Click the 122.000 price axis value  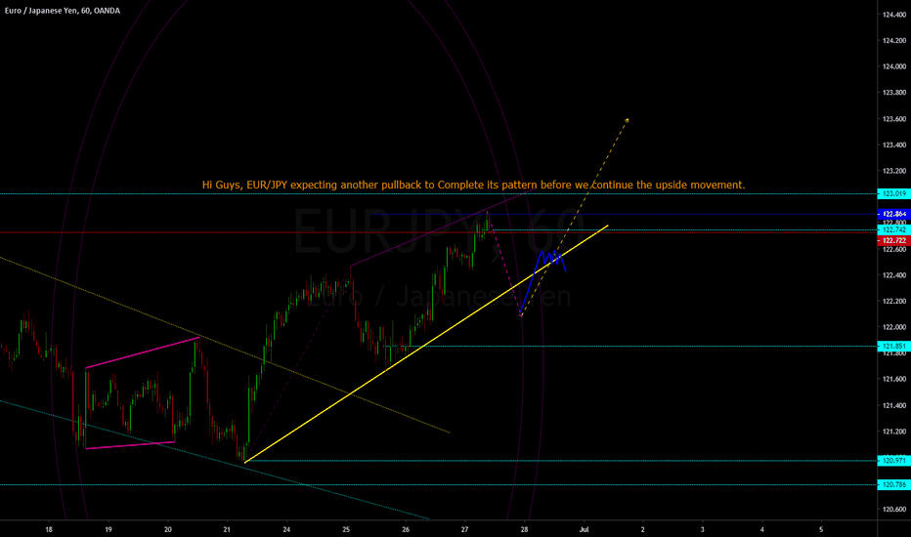pyautogui.click(x=894, y=327)
